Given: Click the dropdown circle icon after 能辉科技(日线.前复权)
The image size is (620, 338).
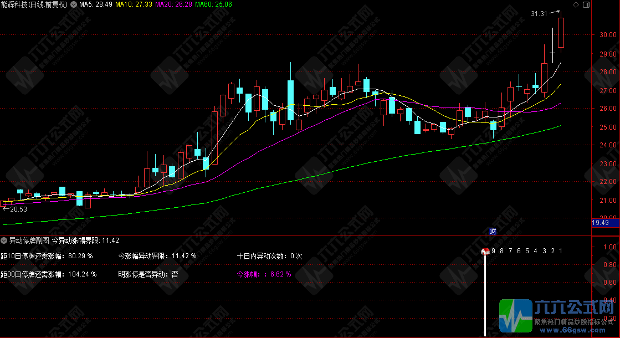Looking at the screenshot, I should coord(73,4).
